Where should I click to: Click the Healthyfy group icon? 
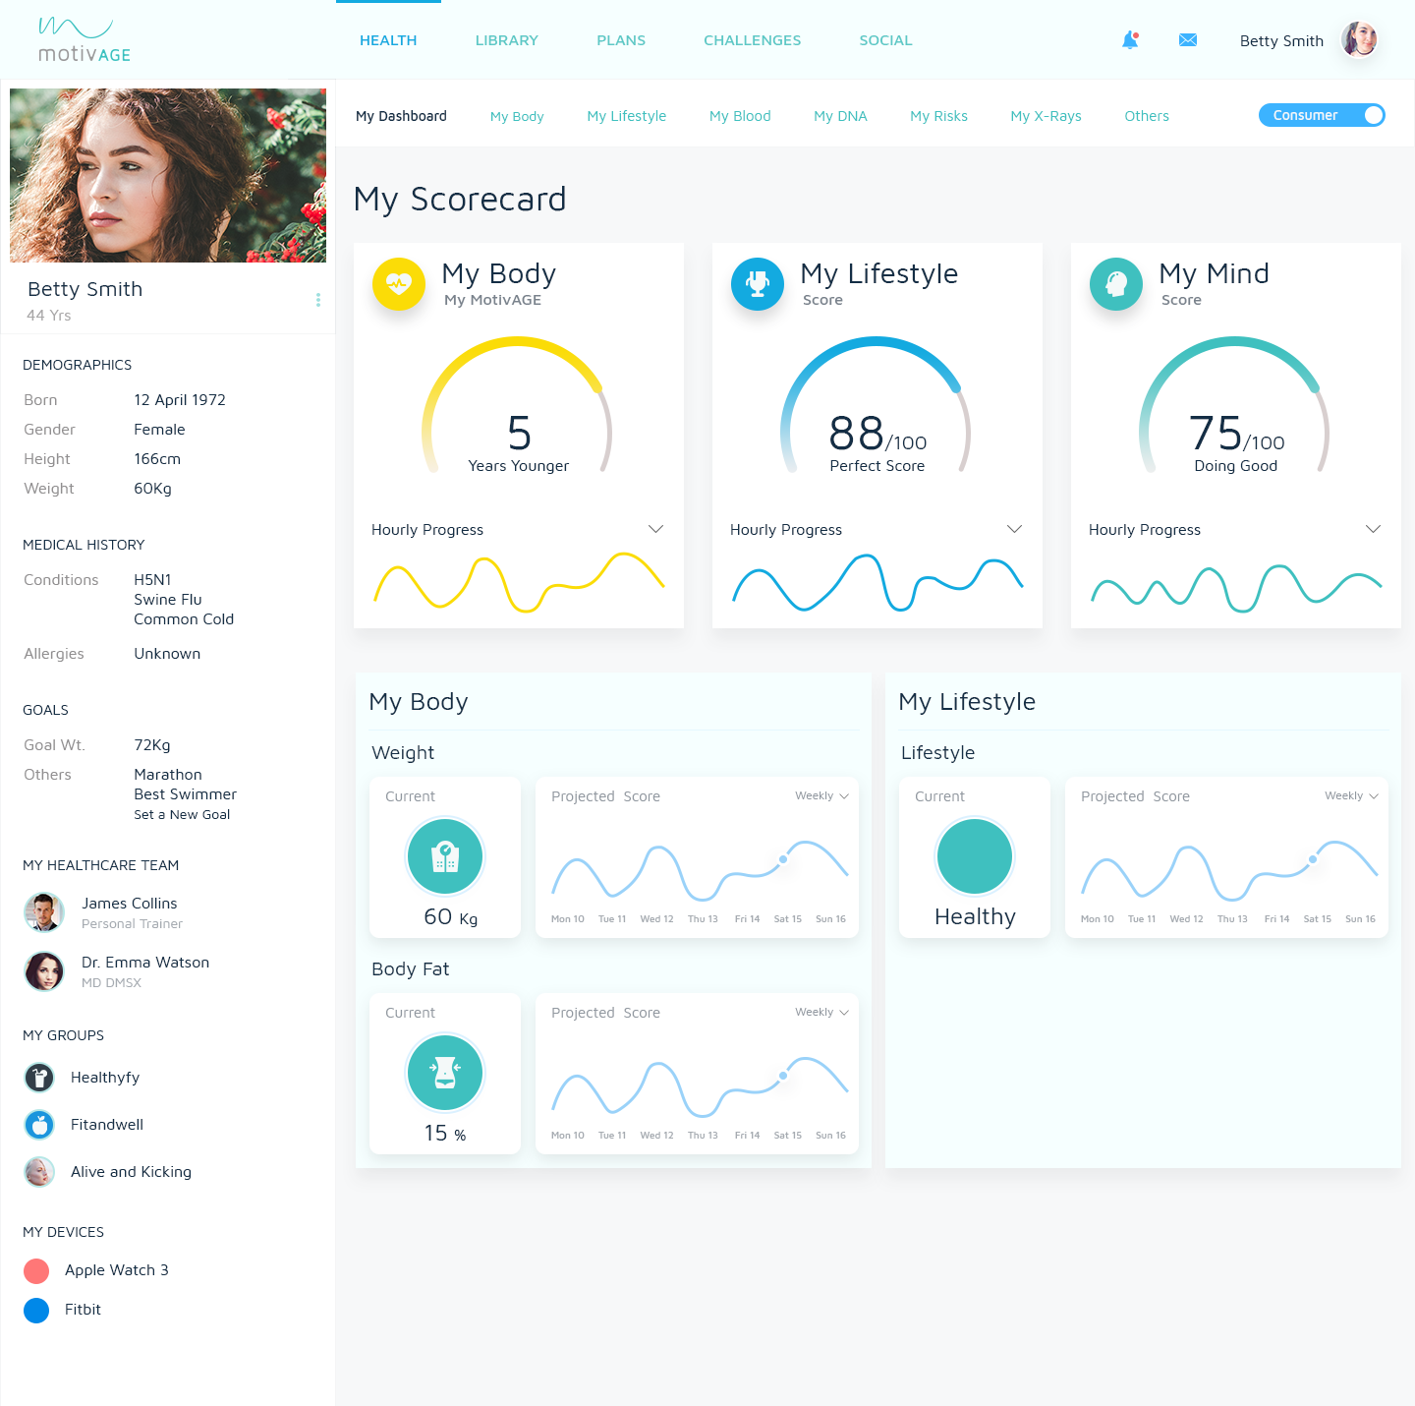(39, 1078)
